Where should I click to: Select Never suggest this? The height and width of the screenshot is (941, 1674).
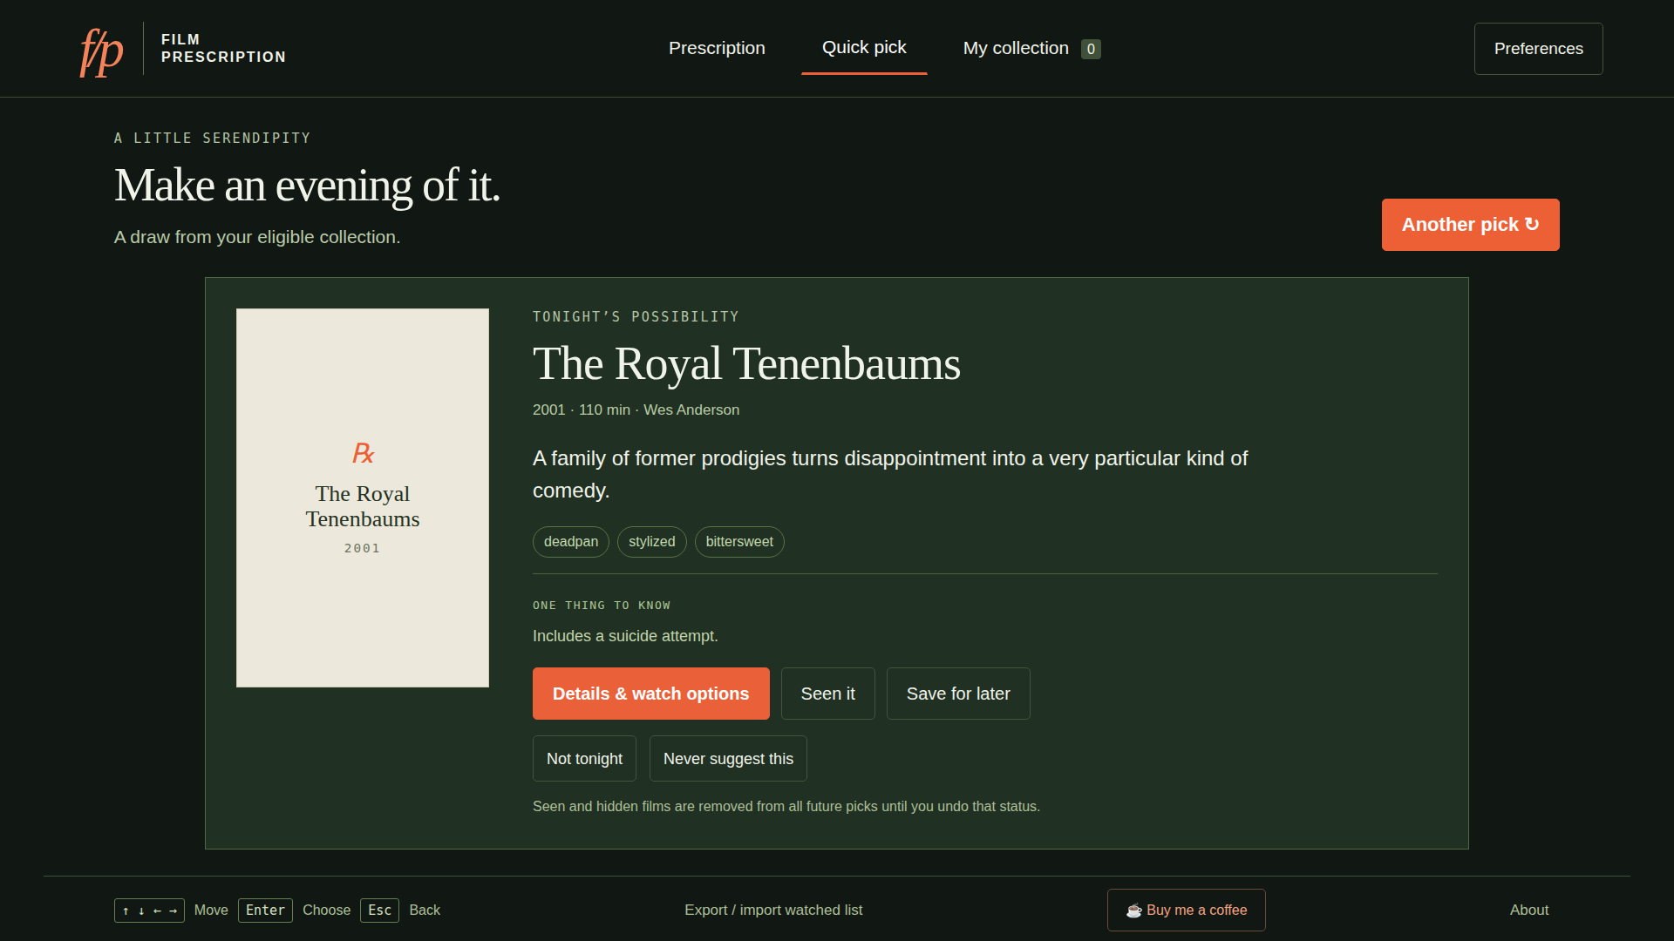(728, 759)
